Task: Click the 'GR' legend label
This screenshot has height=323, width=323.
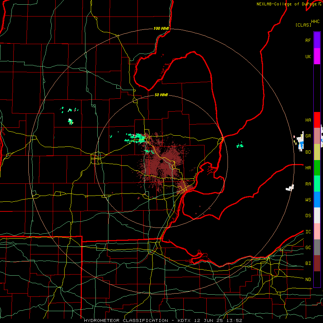Action: [x=308, y=136]
